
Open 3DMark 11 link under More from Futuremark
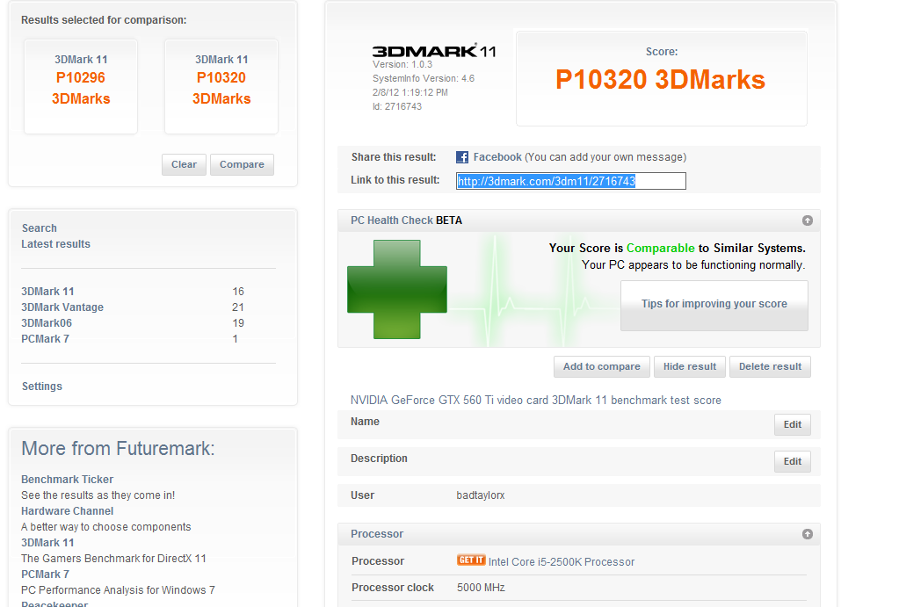[47, 542]
